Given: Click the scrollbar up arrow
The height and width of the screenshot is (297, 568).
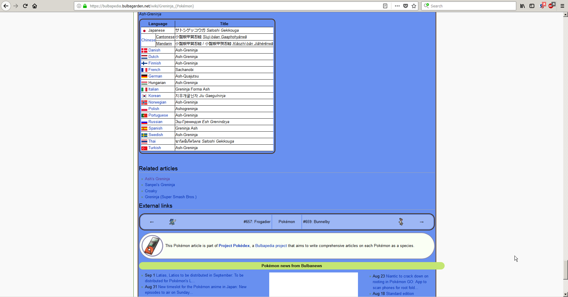Looking at the screenshot, I should 565,14.
